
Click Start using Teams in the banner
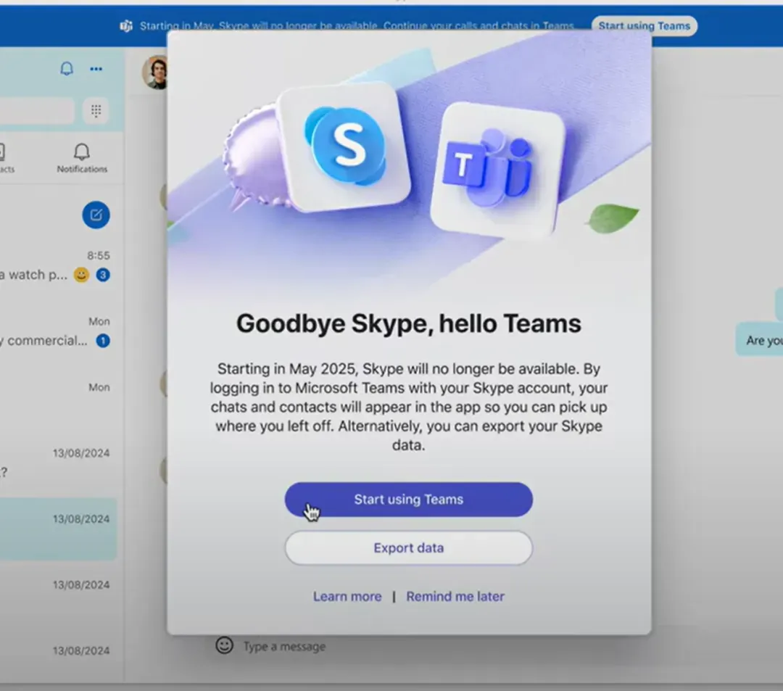tap(645, 26)
